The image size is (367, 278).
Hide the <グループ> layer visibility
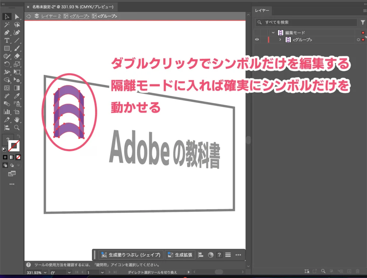click(257, 40)
